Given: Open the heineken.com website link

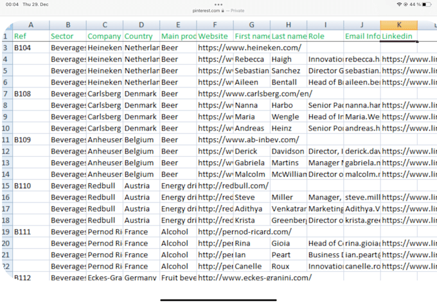Looking at the screenshot, I should pos(249,48).
